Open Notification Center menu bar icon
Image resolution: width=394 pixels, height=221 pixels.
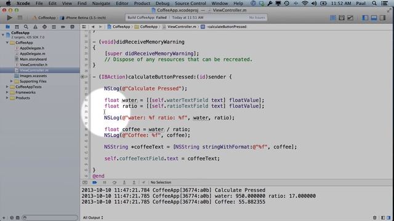pyautogui.click(x=384, y=3)
